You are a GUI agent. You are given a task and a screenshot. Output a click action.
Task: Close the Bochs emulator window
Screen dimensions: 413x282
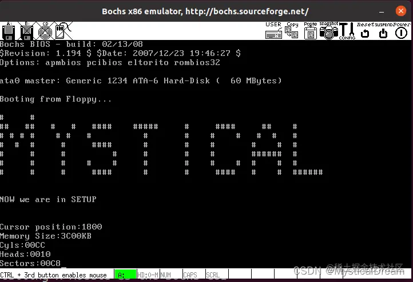click(x=400, y=11)
